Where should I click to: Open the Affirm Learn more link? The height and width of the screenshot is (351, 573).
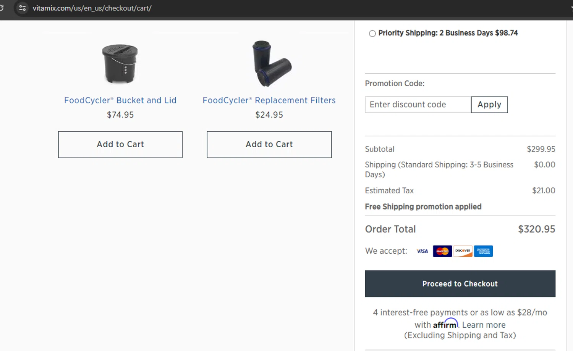tap(484, 325)
